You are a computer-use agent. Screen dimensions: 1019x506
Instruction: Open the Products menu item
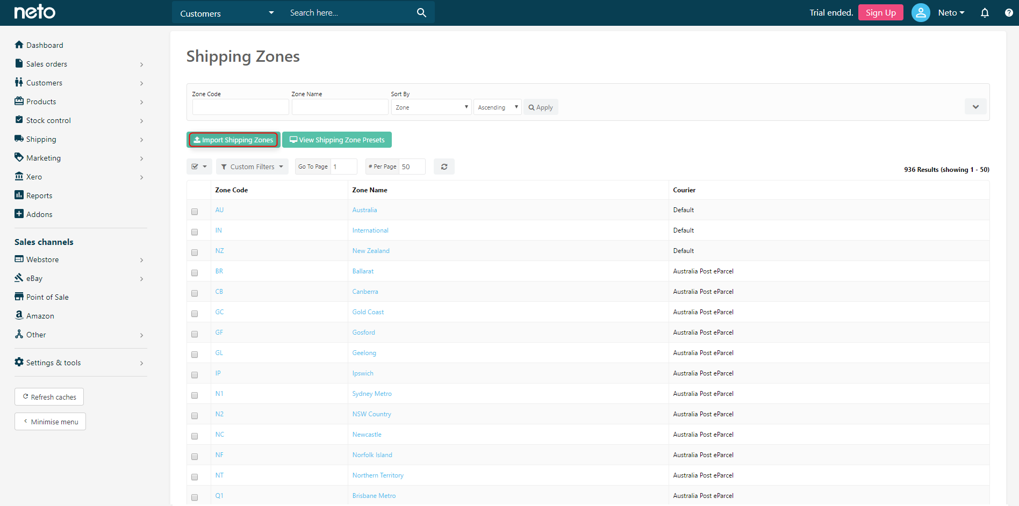tap(41, 102)
